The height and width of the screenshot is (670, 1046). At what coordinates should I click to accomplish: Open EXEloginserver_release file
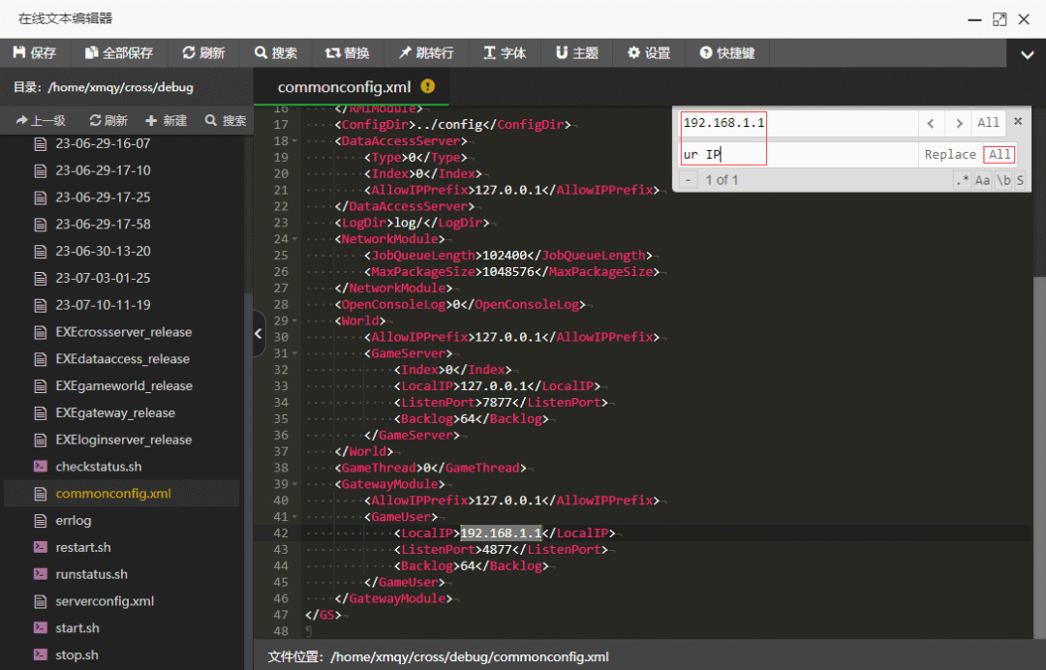[121, 440]
